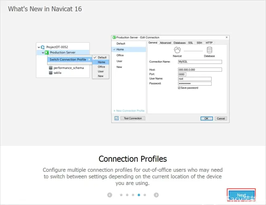This screenshot has height=205, width=266.
Task: Select Home in the dialog profile list
Action: tap(129, 49)
